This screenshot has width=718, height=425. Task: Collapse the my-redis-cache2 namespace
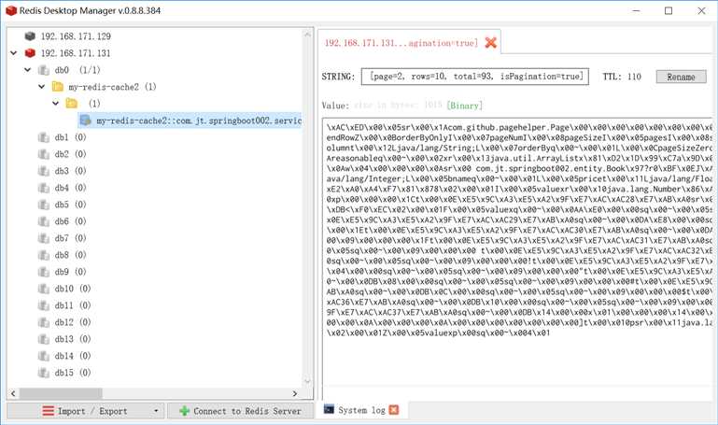[x=42, y=87]
